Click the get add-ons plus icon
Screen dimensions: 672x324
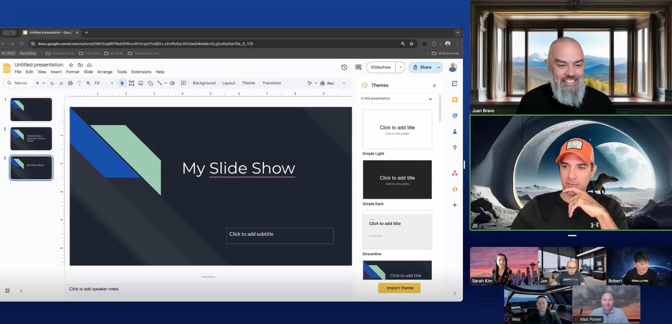click(x=455, y=205)
